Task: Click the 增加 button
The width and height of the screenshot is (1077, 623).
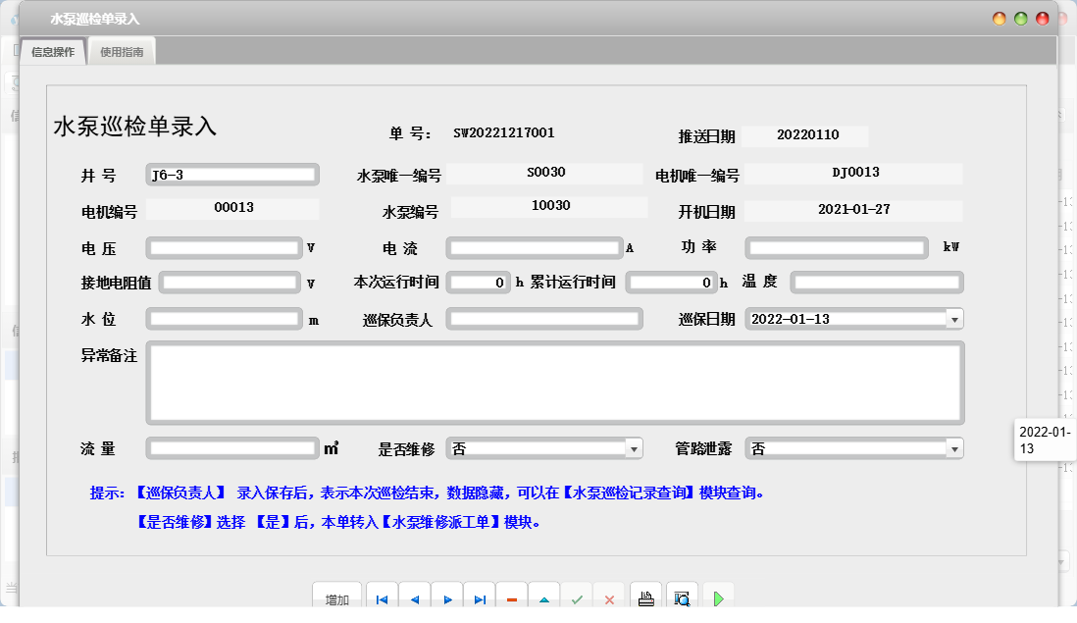Action: 337,598
